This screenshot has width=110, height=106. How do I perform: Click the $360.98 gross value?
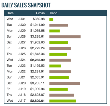coord(39,19)
